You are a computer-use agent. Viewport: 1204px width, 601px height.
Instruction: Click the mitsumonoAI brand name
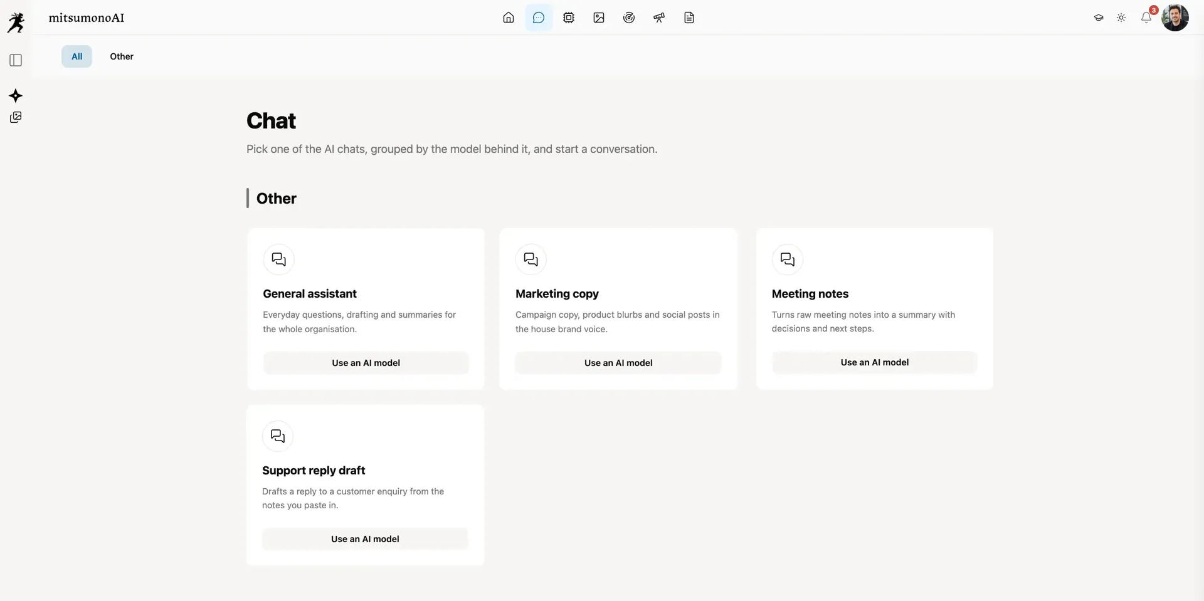coord(87,18)
